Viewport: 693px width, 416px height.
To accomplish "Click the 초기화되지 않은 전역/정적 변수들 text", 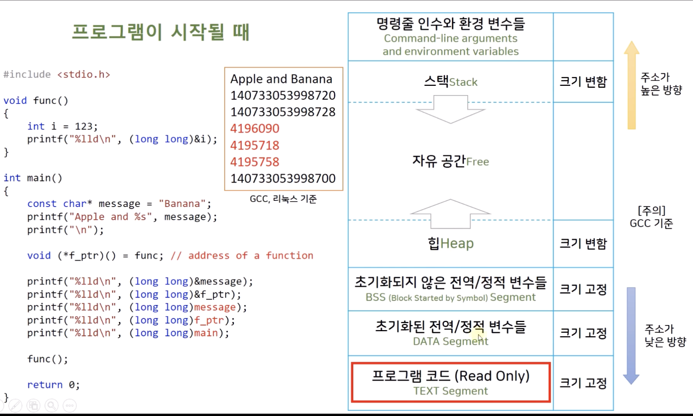I will click(450, 282).
